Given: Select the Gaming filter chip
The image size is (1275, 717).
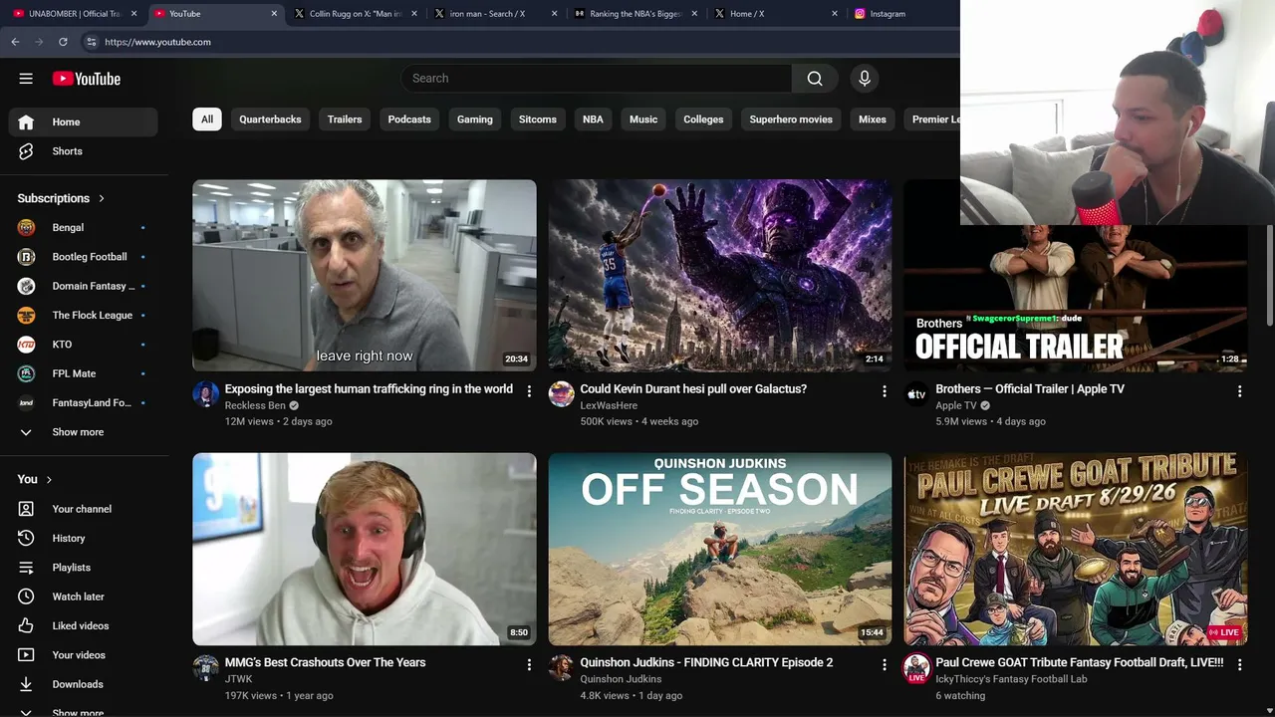Looking at the screenshot, I should [x=475, y=119].
